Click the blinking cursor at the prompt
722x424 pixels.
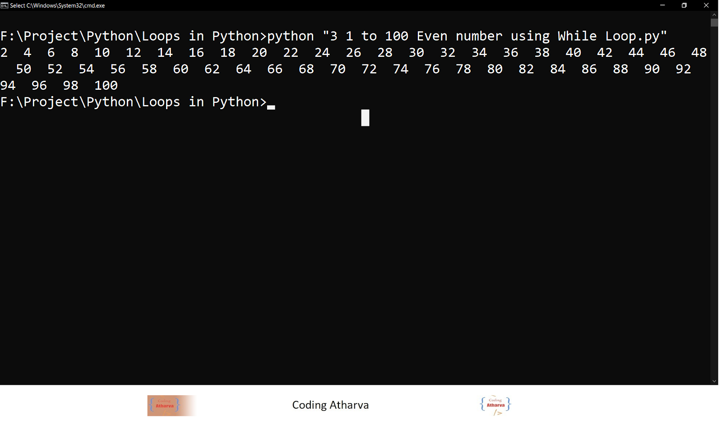click(272, 106)
